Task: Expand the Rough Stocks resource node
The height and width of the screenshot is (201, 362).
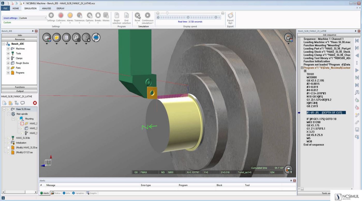Action: point(8,63)
